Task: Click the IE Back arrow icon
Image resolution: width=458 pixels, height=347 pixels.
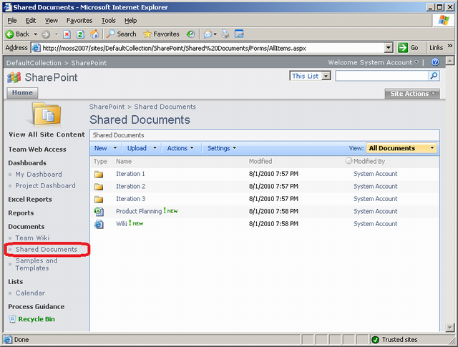Action: 9,34
